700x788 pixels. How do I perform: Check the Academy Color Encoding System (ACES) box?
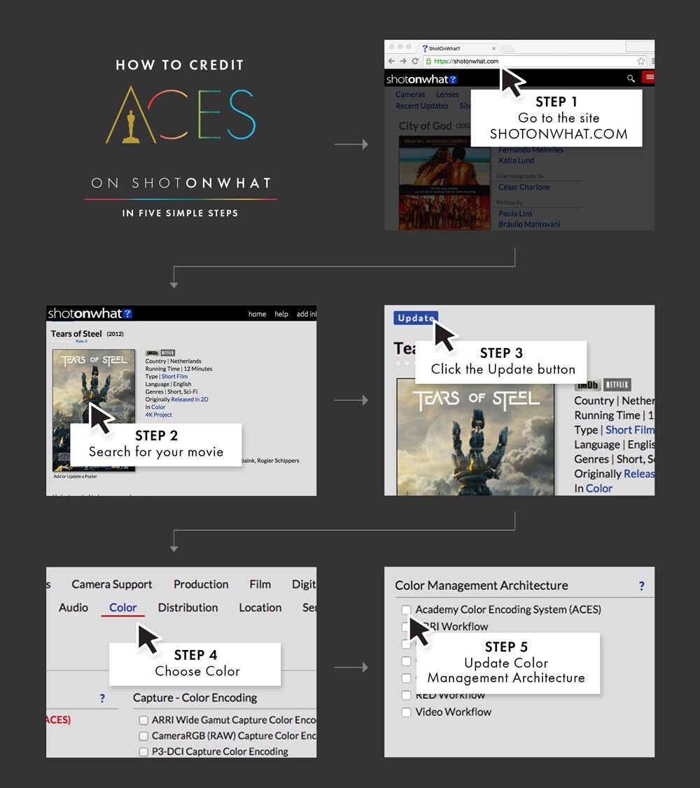[x=406, y=609]
